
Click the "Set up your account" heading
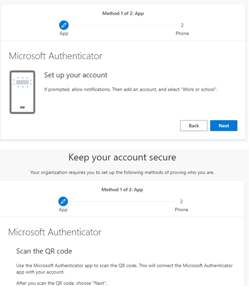pos(76,75)
